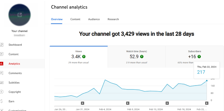Click the peak of the views line
The image size is (224, 111).
(105, 80)
